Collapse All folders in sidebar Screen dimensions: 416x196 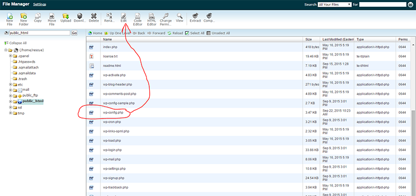(x=16, y=43)
